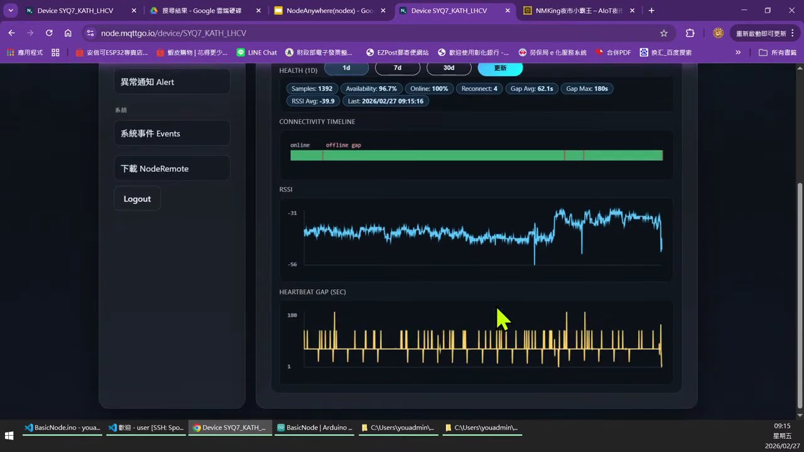Open site information icon in address bar
804x452 pixels.
tap(90, 33)
